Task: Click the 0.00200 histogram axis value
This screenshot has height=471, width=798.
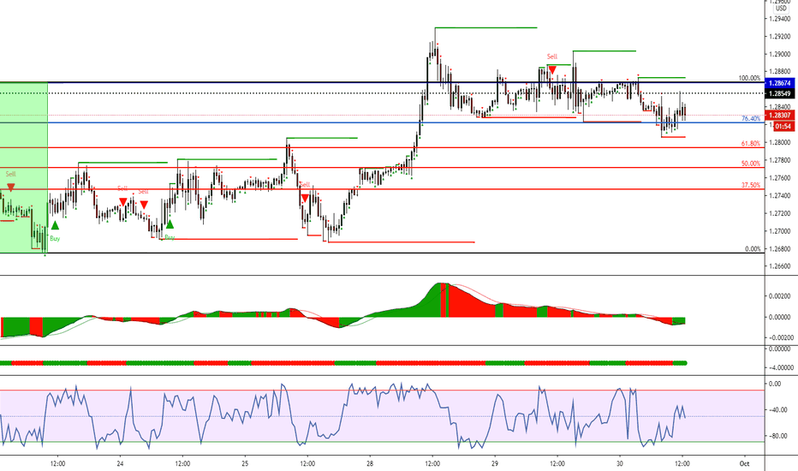Action: tap(781, 295)
